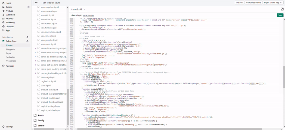Click the add sales channel plus icon

[x=27, y=37]
